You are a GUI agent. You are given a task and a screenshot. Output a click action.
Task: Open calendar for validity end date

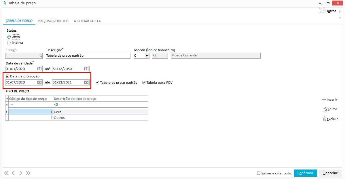click(86, 69)
